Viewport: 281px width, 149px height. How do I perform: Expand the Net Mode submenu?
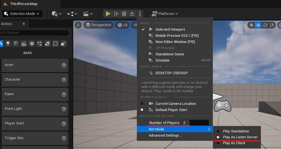pyautogui.click(x=175, y=129)
